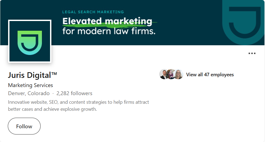Click the Denver, Colorado location text
The height and width of the screenshot is (142, 265).
click(x=29, y=93)
